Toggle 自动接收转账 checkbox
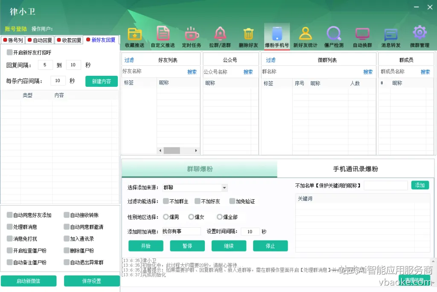 coord(66,215)
